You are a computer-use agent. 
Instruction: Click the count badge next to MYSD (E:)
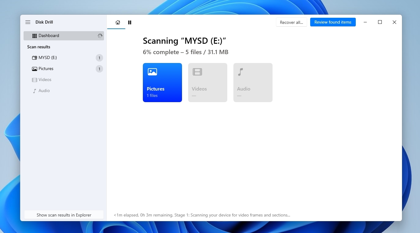pos(99,58)
